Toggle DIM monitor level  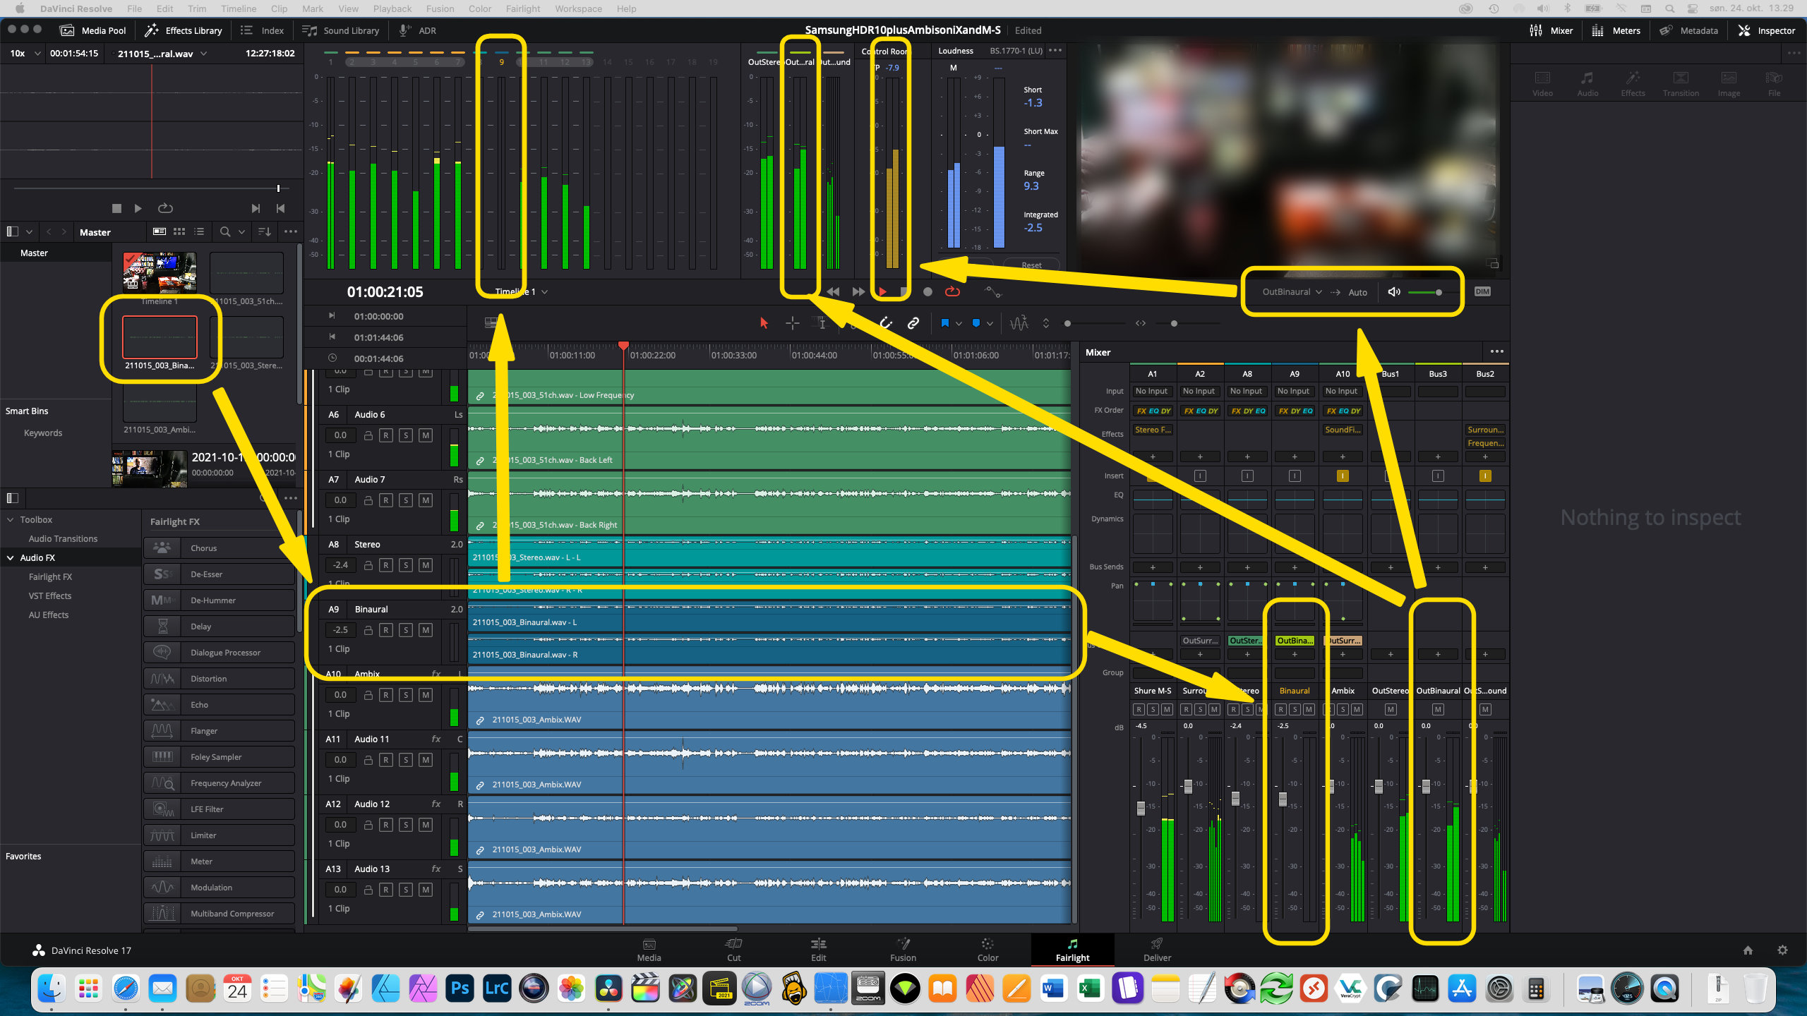[1482, 291]
